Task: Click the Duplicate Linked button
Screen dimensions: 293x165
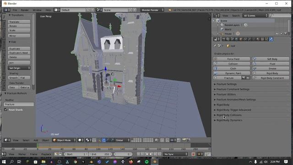Action: pos(19,53)
